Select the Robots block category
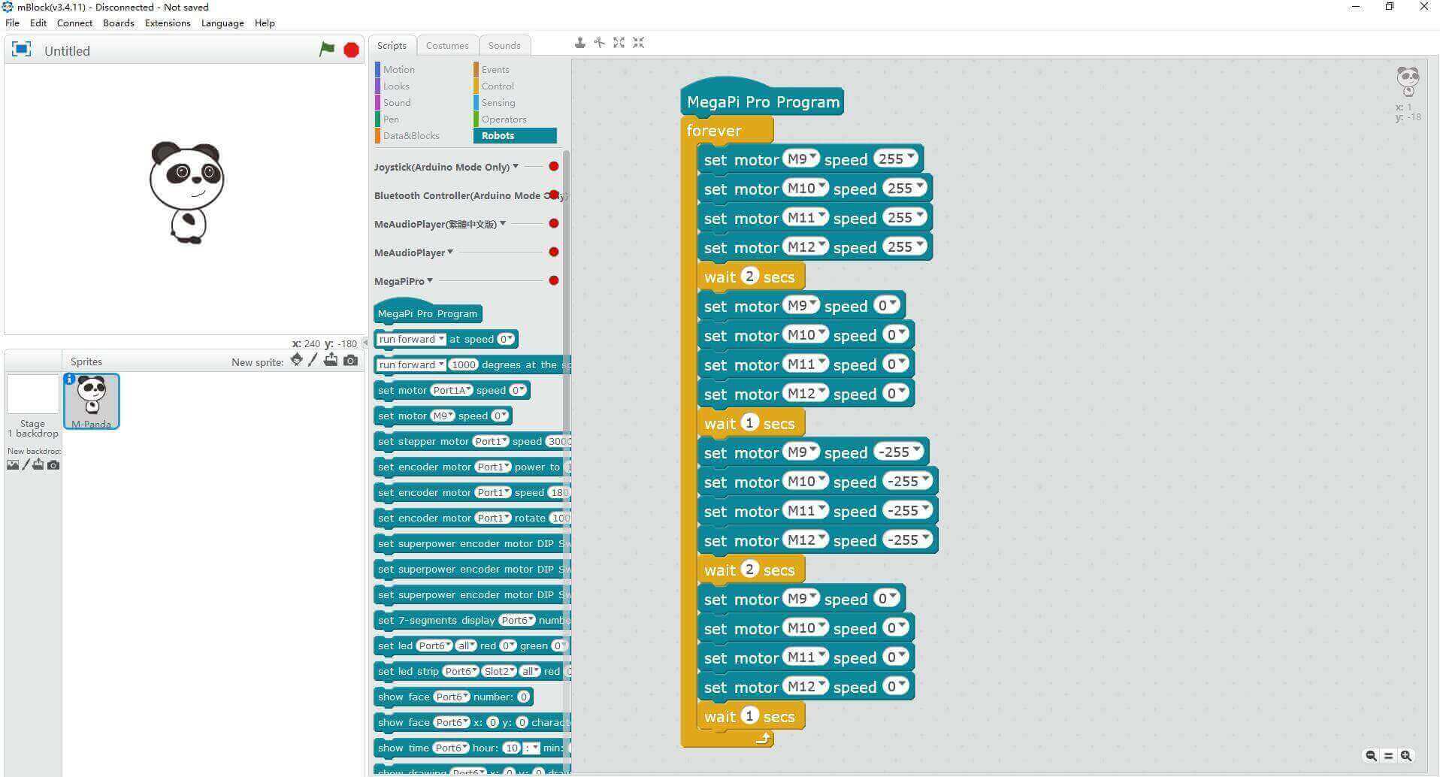This screenshot has width=1440, height=777. coord(515,135)
